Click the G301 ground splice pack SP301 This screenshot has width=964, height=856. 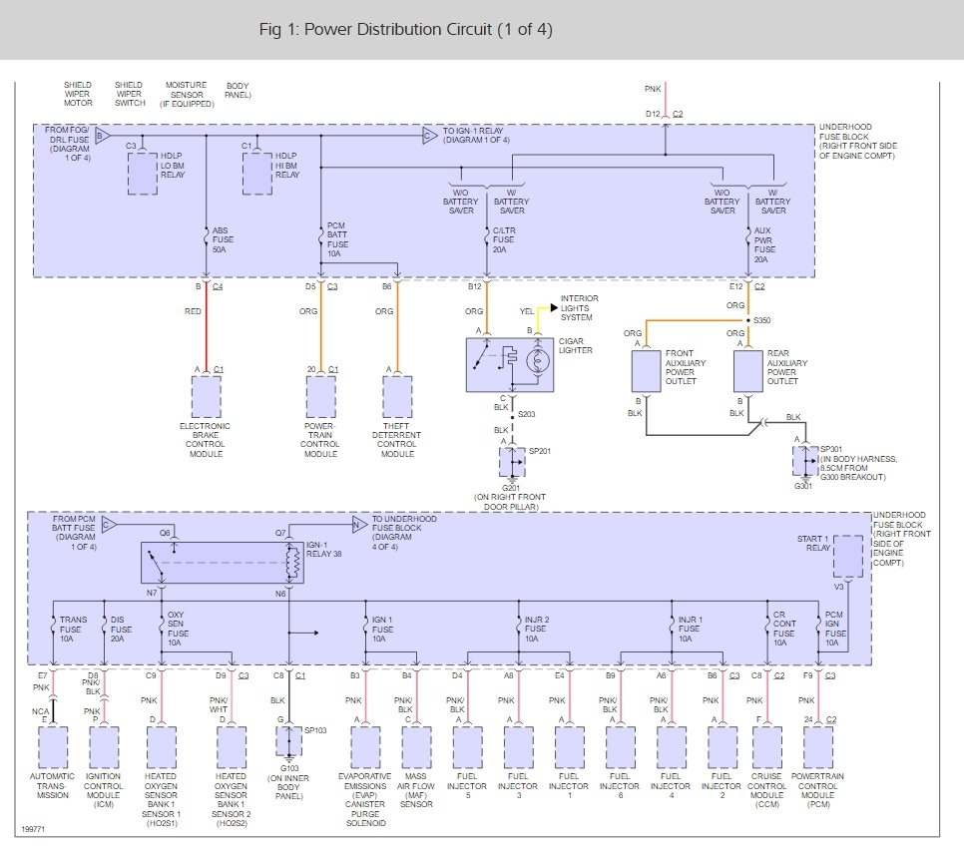point(805,460)
